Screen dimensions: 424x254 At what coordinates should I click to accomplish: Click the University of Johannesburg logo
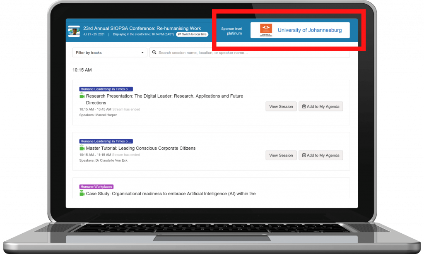pyautogui.click(x=266, y=30)
